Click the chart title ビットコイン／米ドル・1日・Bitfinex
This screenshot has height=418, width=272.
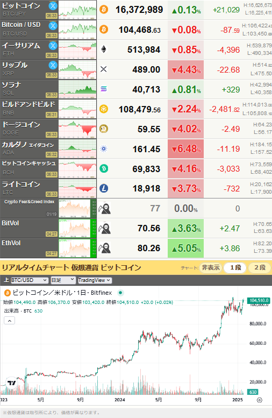point(62,293)
